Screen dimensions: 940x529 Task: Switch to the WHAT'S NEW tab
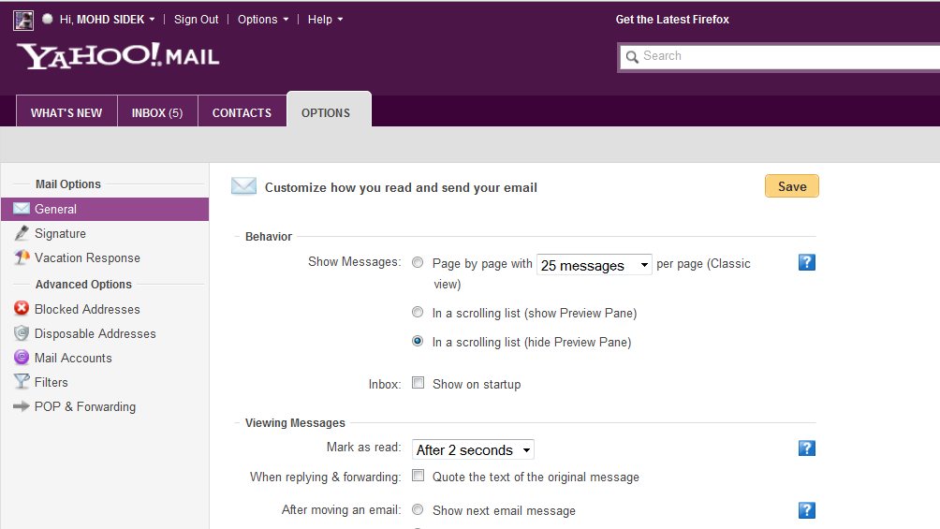click(x=66, y=111)
